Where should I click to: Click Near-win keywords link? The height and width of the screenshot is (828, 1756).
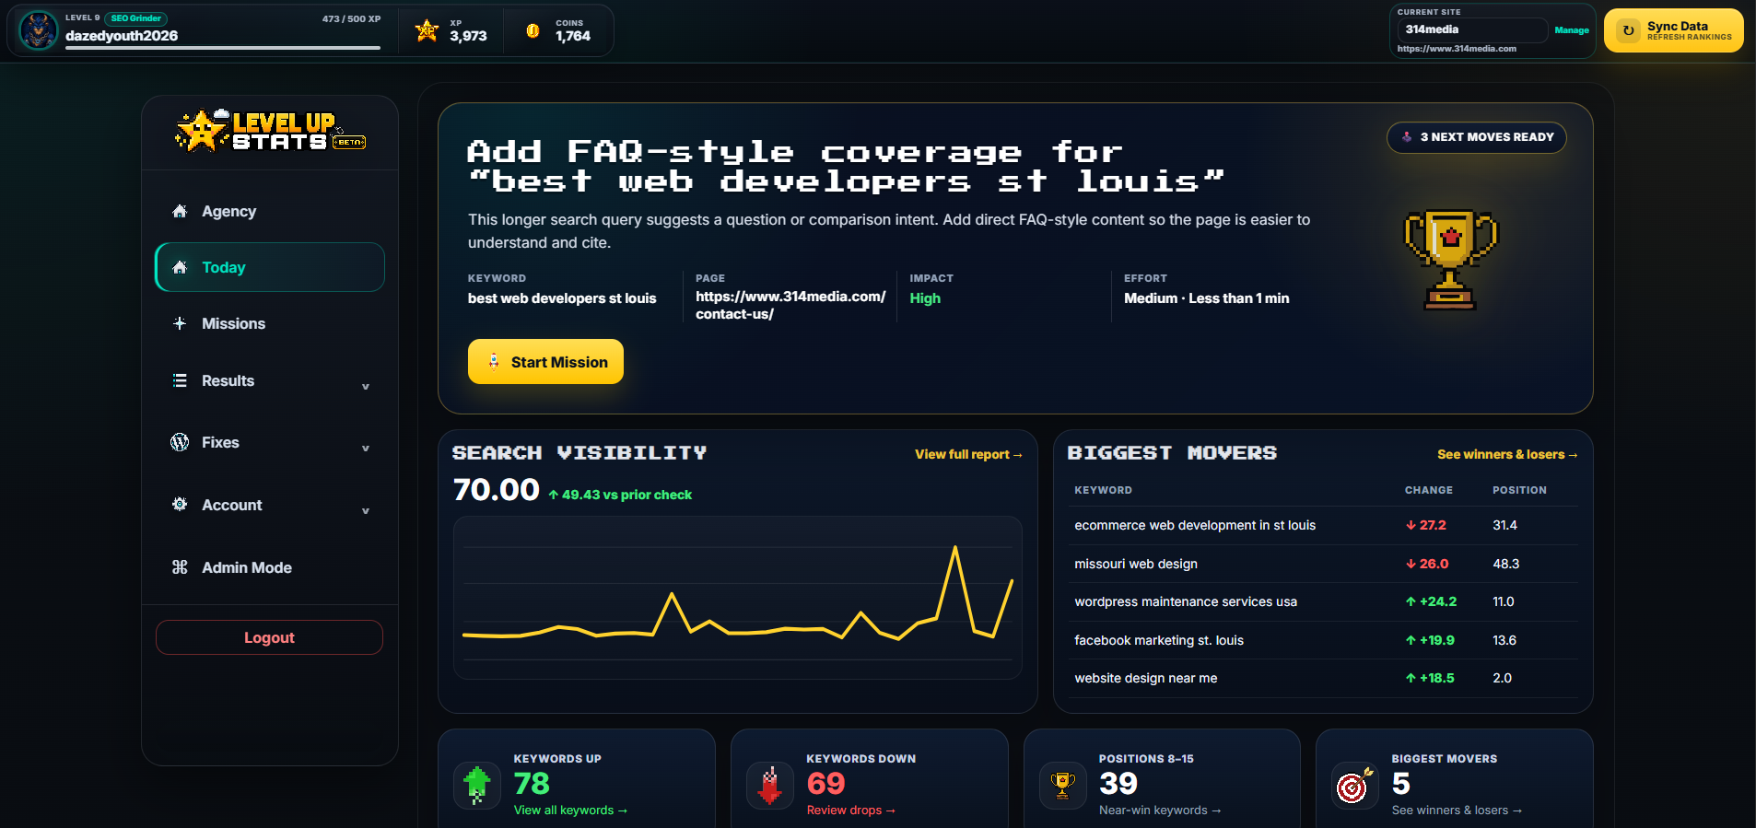(1160, 811)
